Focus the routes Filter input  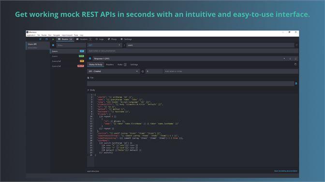71,45
